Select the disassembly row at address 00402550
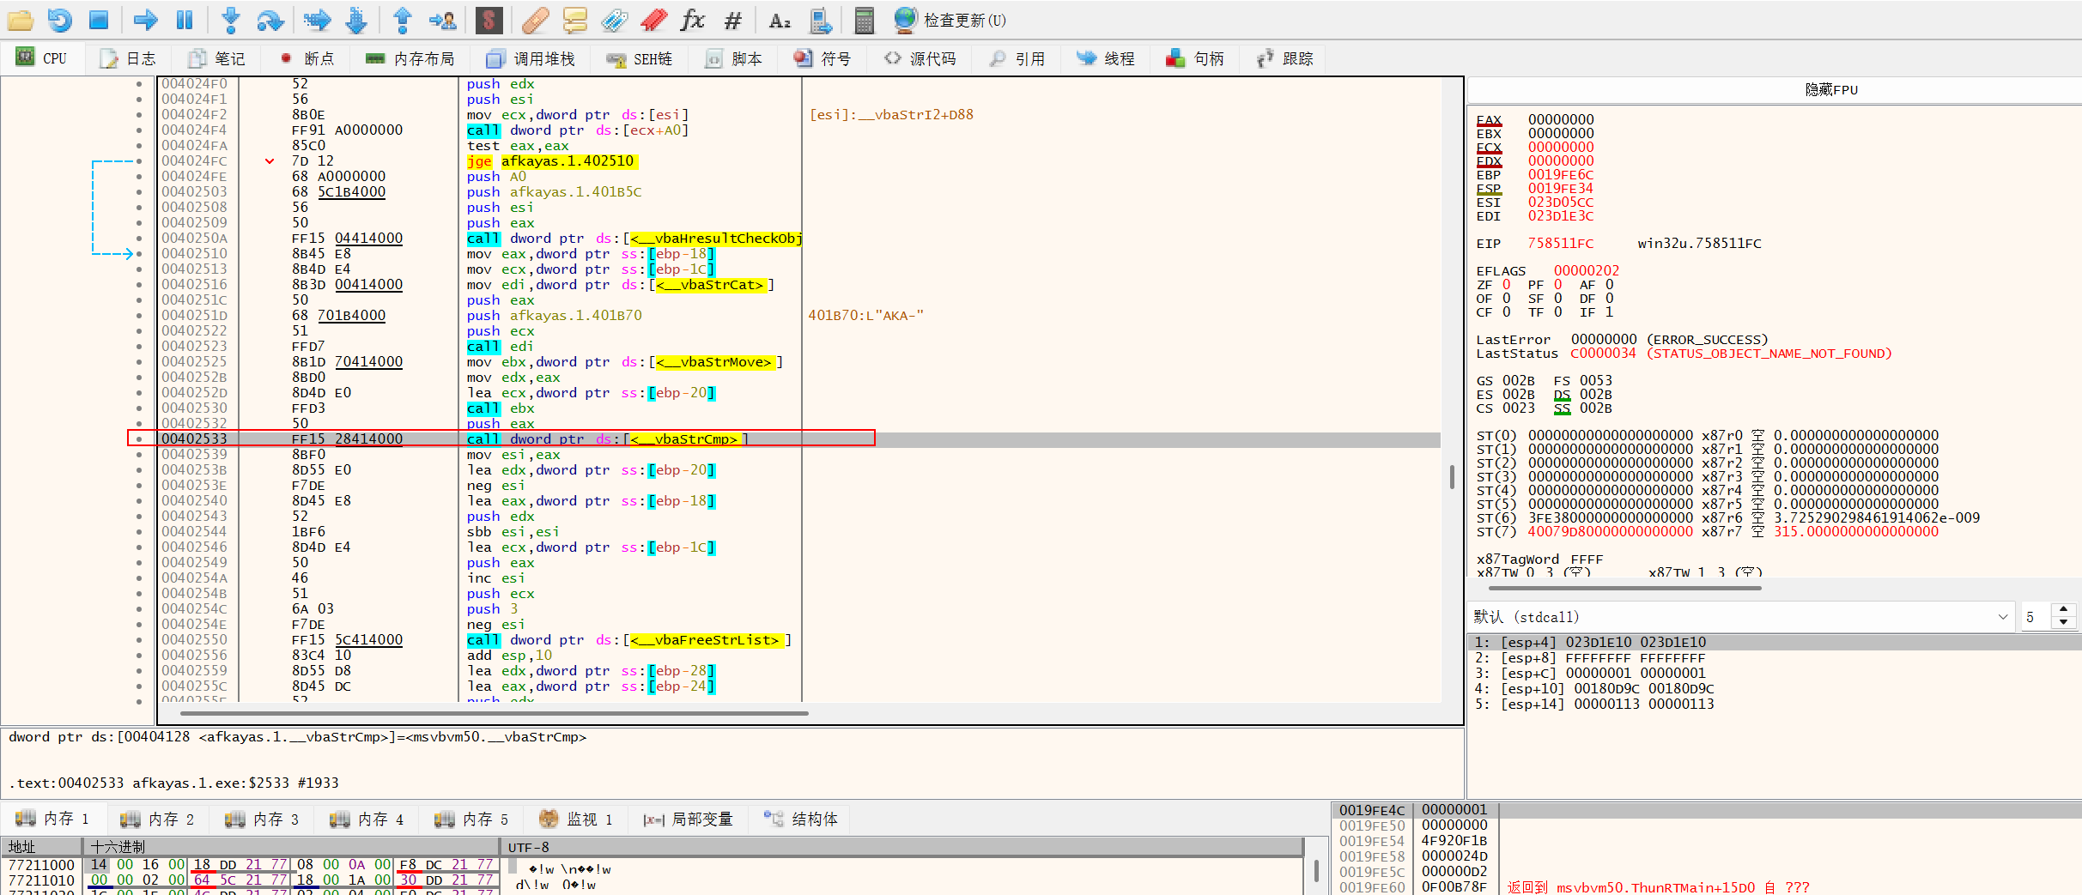Screen dimensions: 2082x895 pyautogui.click(x=798, y=640)
